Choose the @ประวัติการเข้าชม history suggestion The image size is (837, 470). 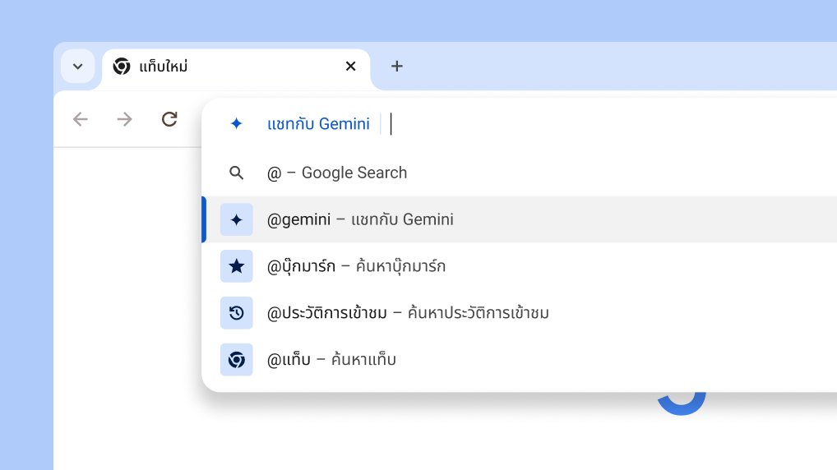pyautogui.click(x=520, y=312)
